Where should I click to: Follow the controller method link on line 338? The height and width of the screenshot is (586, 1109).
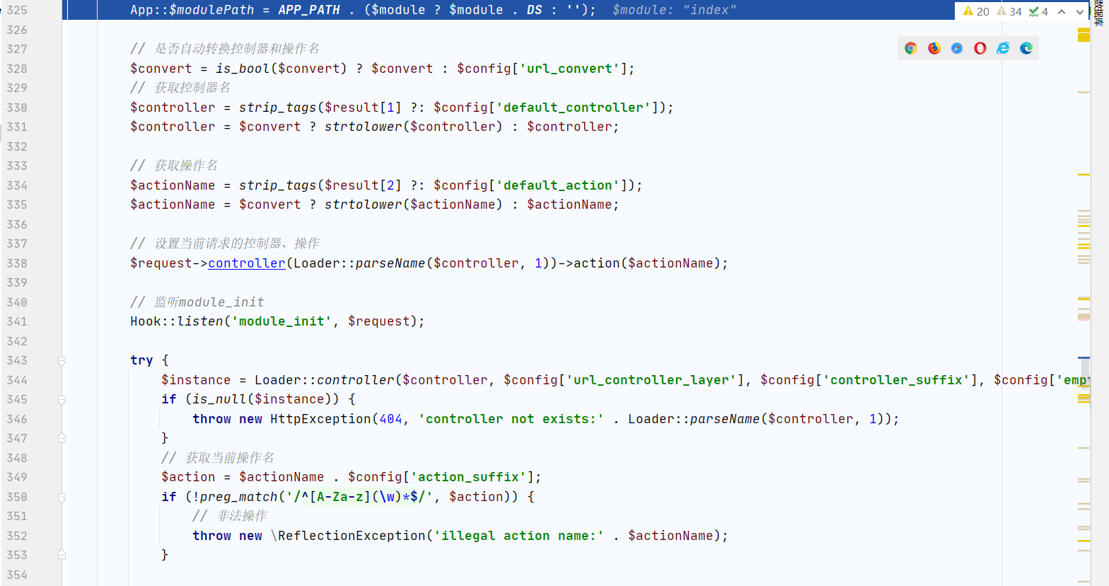pyautogui.click(x=247, y=263)
